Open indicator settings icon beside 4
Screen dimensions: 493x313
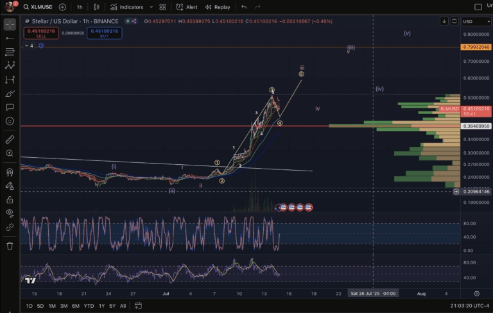click(x=41, y=46)
